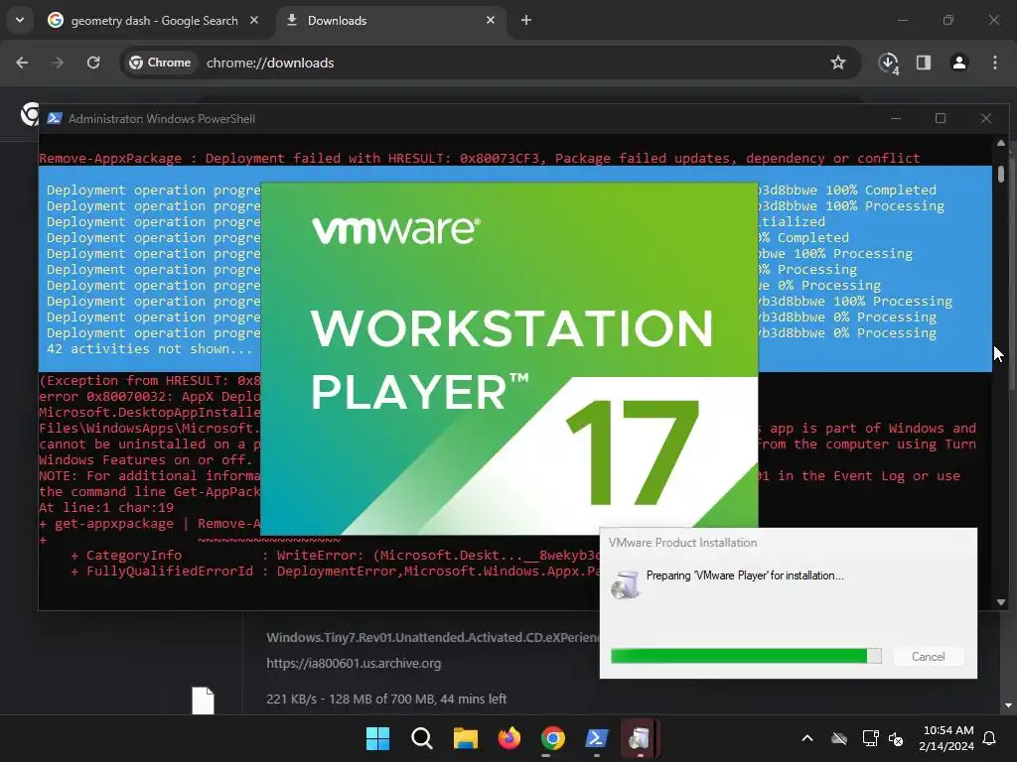Select the Downloads tab in Chrome
The width and height of the screenshot is (1017, 762).
389,20
